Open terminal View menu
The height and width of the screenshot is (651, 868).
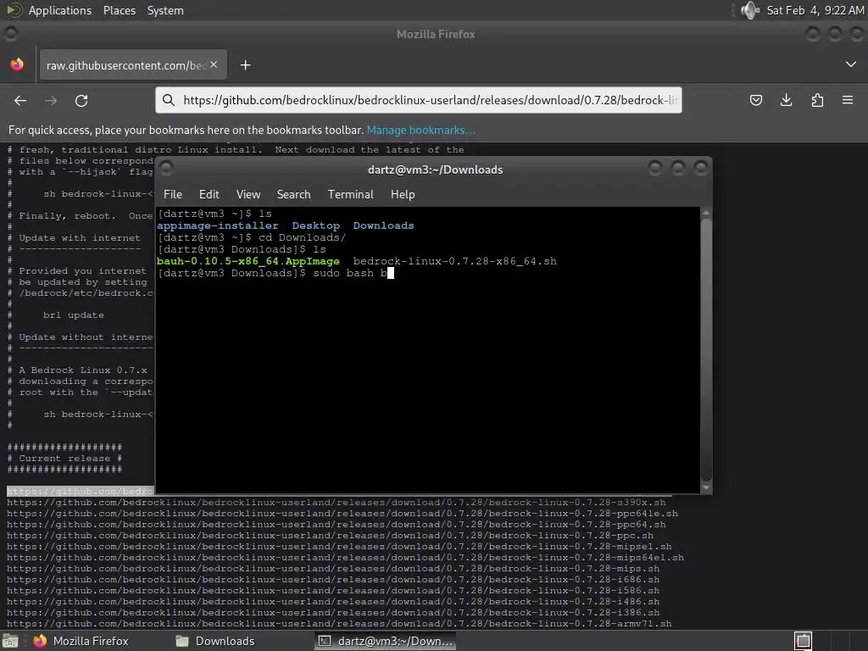248,194
